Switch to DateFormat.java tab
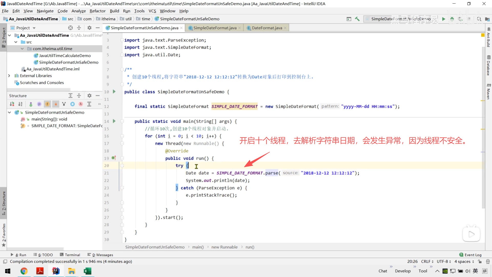This screenshot has width=492, height=277. [267, 28]
